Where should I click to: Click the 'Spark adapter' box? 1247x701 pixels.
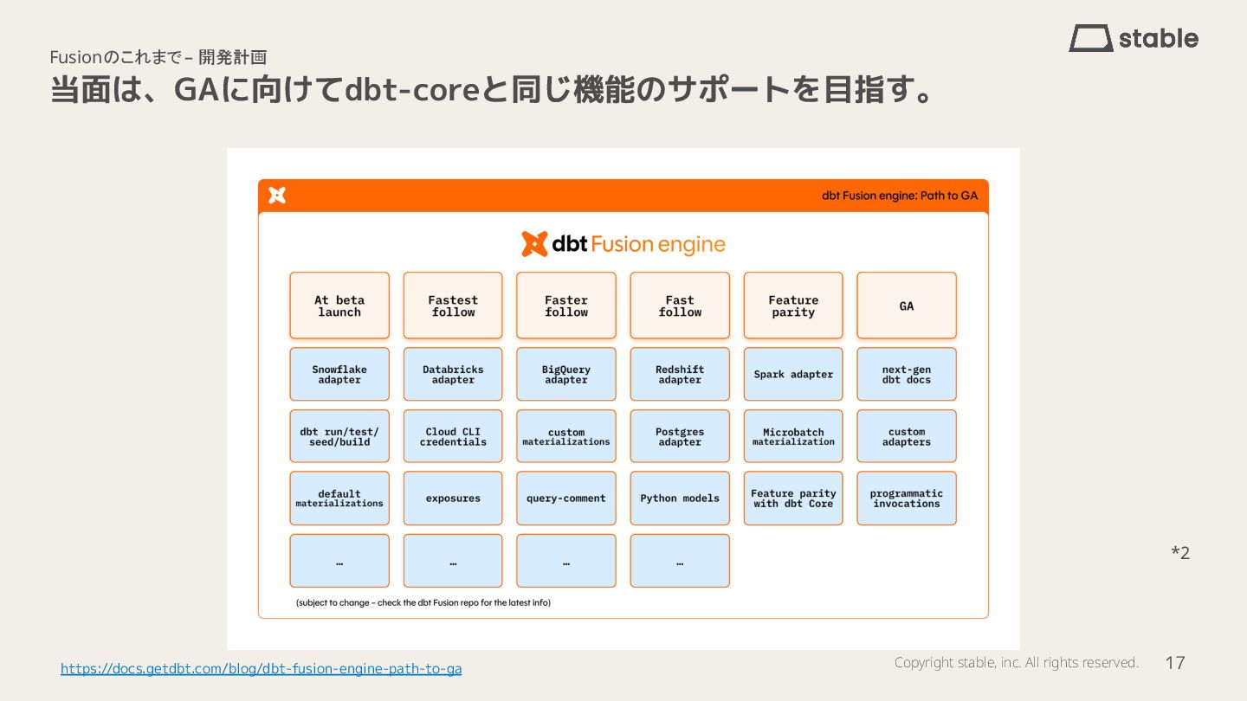tap(793, 375)
